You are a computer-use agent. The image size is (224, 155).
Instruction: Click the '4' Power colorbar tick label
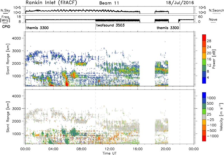coord(208,78)
